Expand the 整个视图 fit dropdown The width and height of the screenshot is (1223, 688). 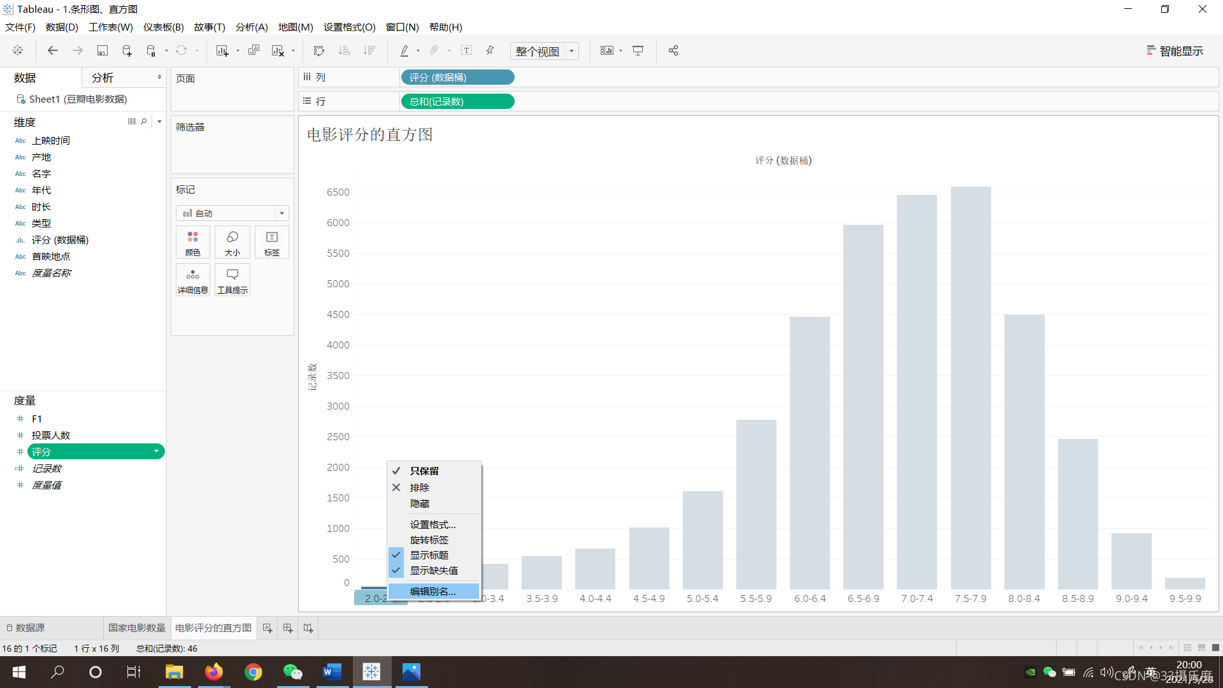pyautogui.click(x=571, y=51)
